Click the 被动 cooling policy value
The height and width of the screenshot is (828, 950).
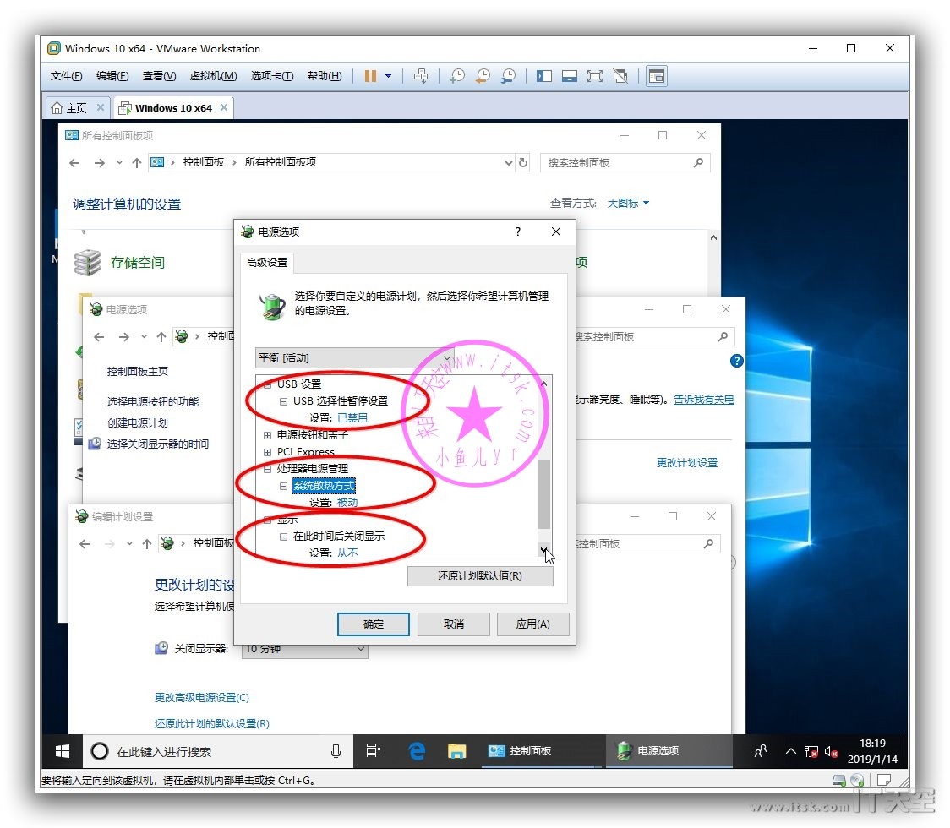point(347,503)
